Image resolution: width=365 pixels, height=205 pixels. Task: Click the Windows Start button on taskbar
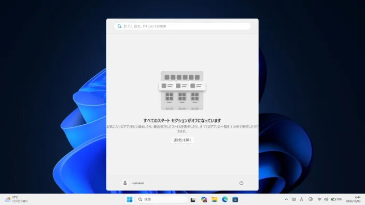(130, 199)
